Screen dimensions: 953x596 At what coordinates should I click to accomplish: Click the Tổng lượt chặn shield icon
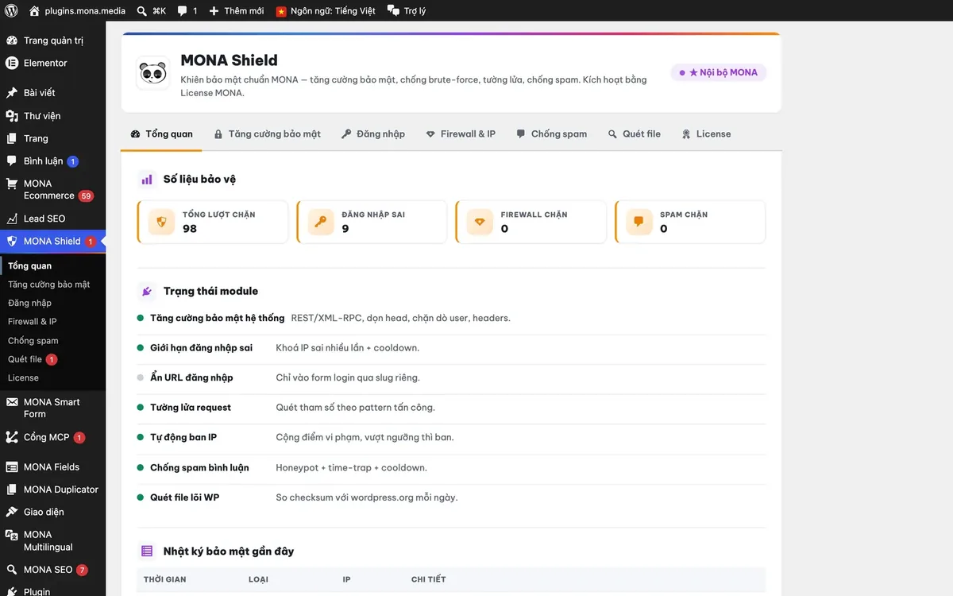[162, 222]
